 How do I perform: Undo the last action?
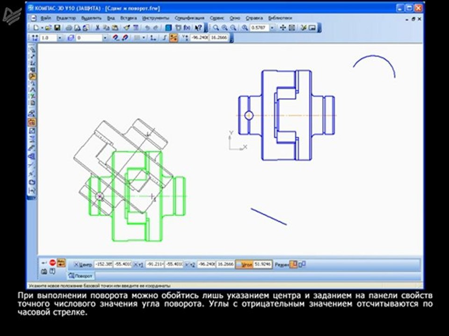[x=147, y=28]
